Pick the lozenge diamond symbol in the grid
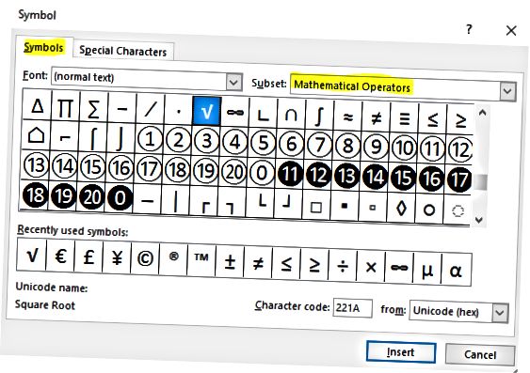 click(x=401, y=208)
